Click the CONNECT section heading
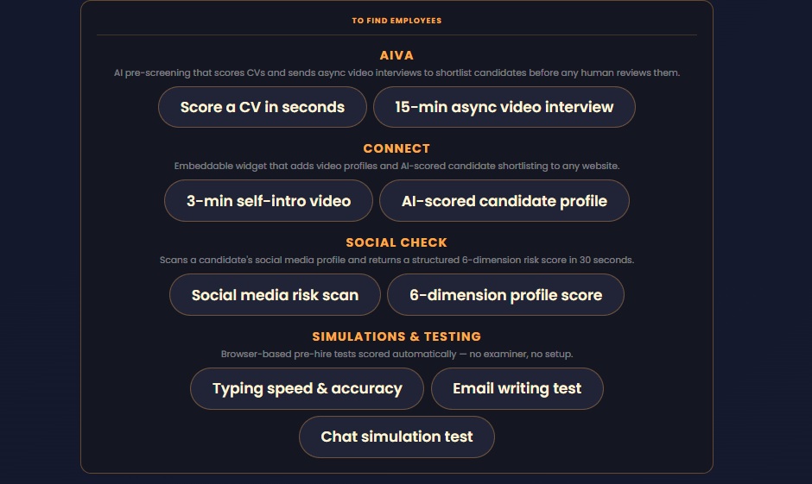 click(x=396, y=148)
